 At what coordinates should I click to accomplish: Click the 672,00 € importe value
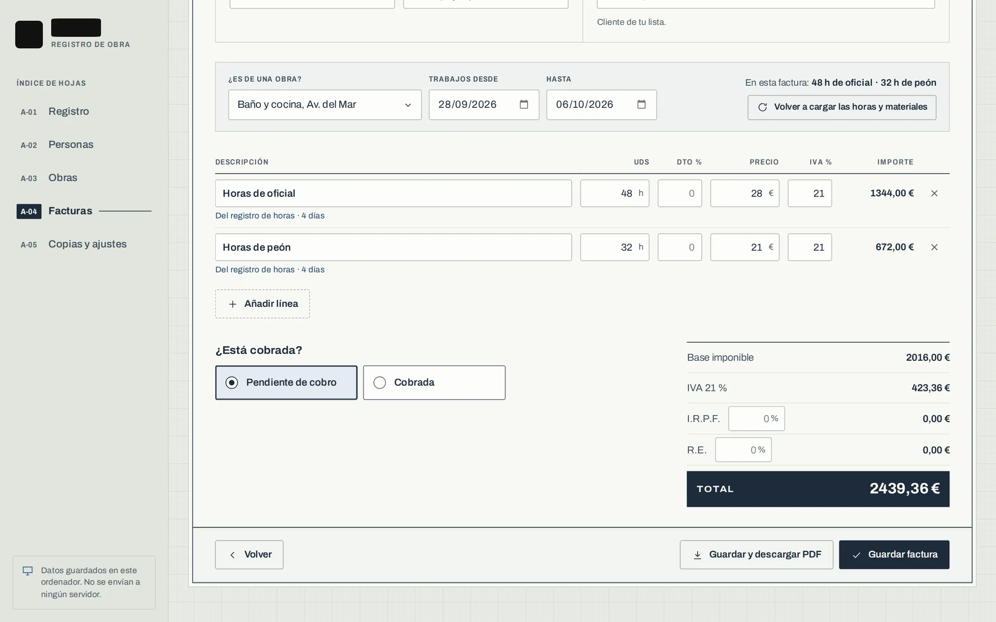(894, 247)
